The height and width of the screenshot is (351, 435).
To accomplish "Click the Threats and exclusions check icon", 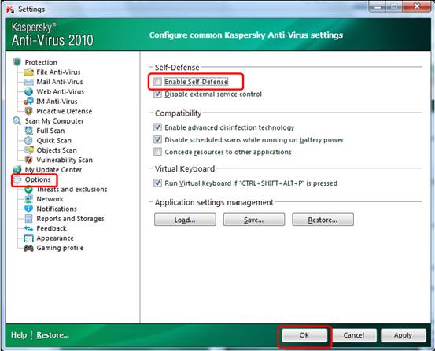I will (x=28, y=190).
